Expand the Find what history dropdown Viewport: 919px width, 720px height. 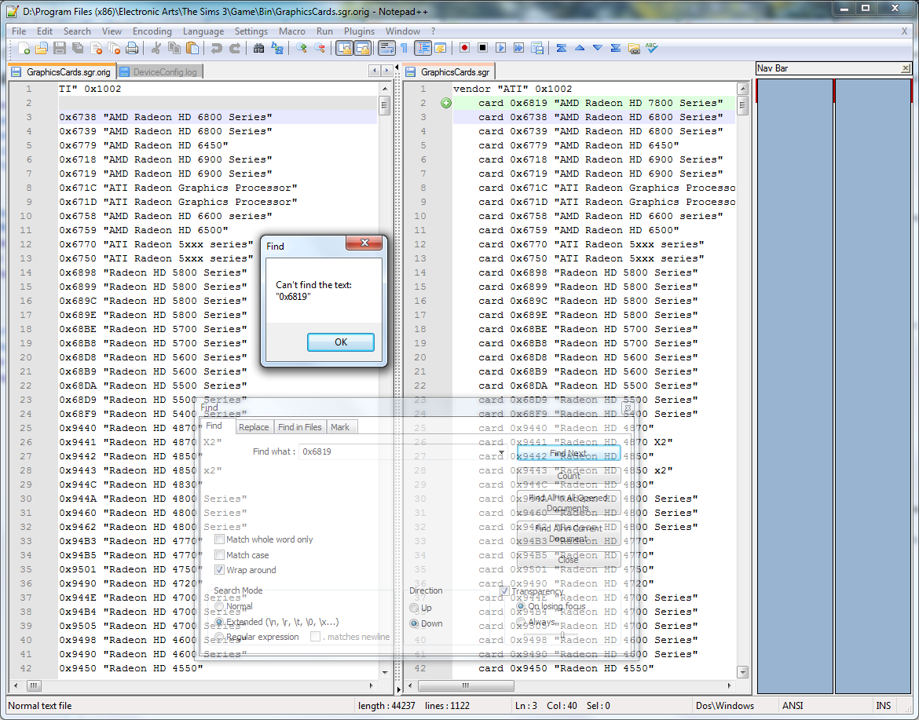point(502,452)
